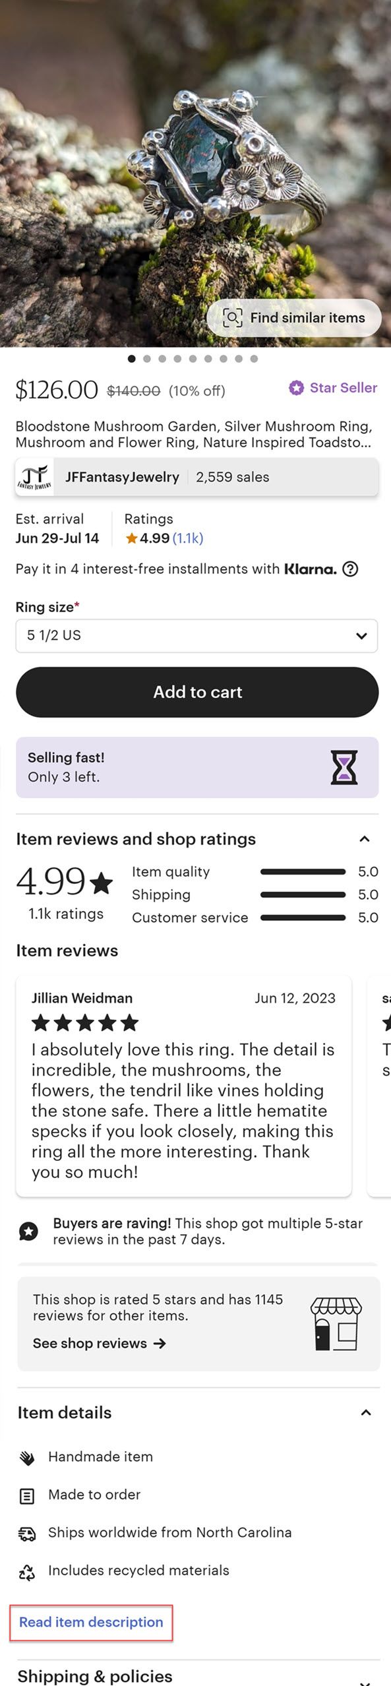Click the hourglass Selling fast icon
Viewport: 391px width, 1686px height.
[344, 767]
